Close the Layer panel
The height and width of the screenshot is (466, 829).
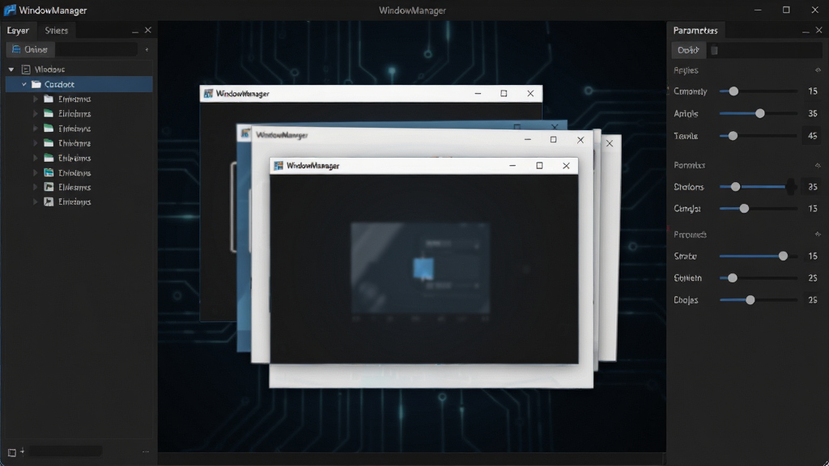pyautogui.click(x=148, y=30)
